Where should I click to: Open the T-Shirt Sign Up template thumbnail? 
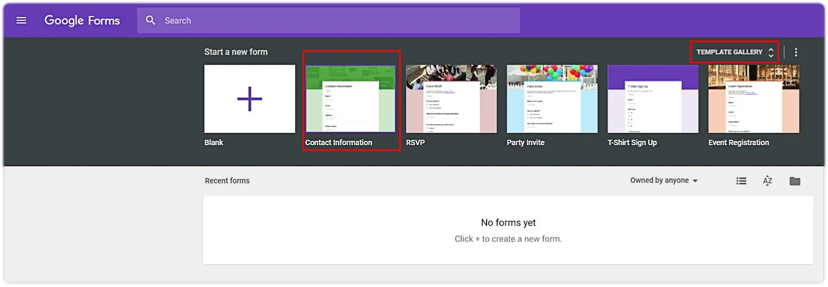653,99
